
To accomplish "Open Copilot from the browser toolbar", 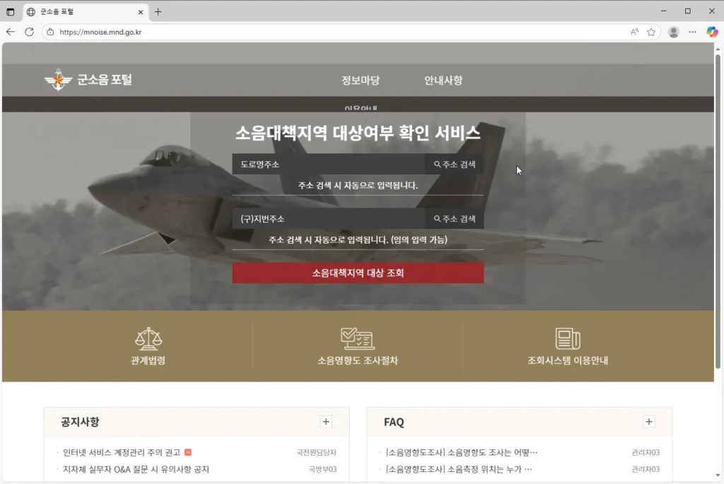I will [711, 32].
